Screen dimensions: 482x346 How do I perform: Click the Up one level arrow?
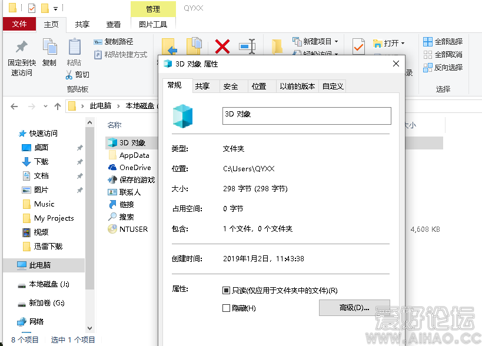click(58, 107)
